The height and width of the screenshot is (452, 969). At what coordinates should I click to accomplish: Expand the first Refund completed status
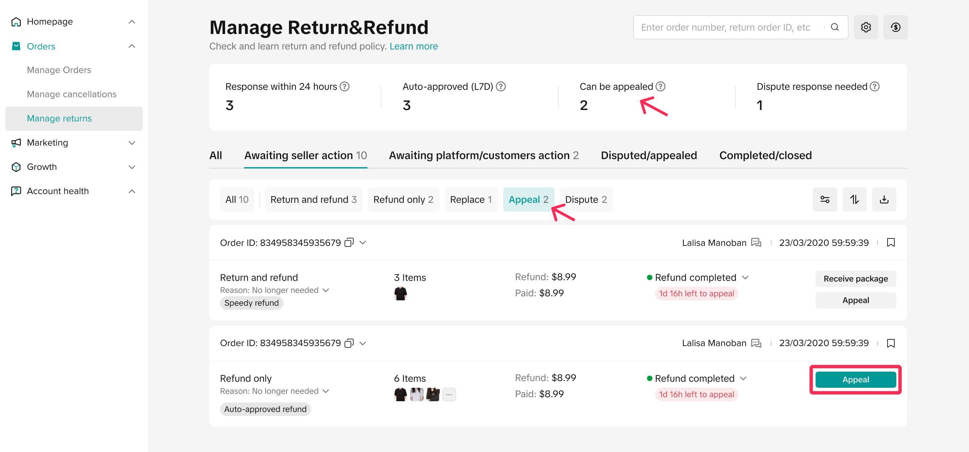745,277
